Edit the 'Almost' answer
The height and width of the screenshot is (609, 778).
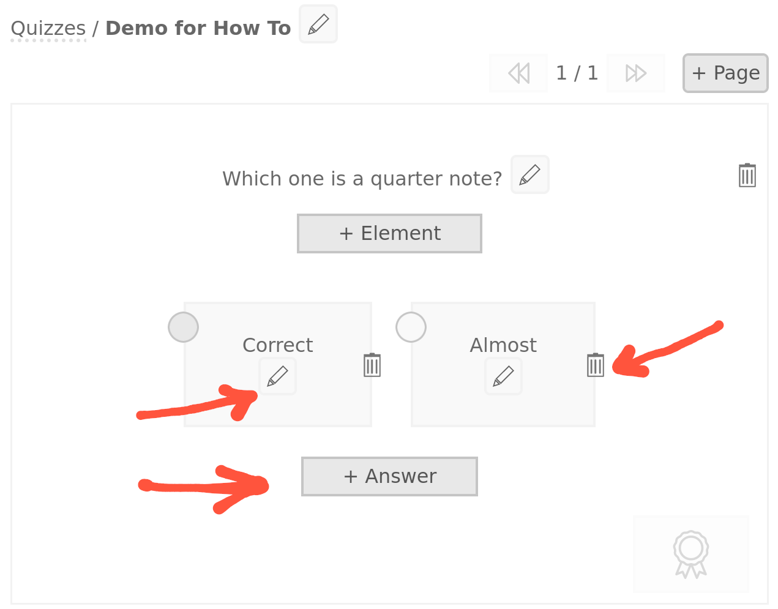[503, 376]
